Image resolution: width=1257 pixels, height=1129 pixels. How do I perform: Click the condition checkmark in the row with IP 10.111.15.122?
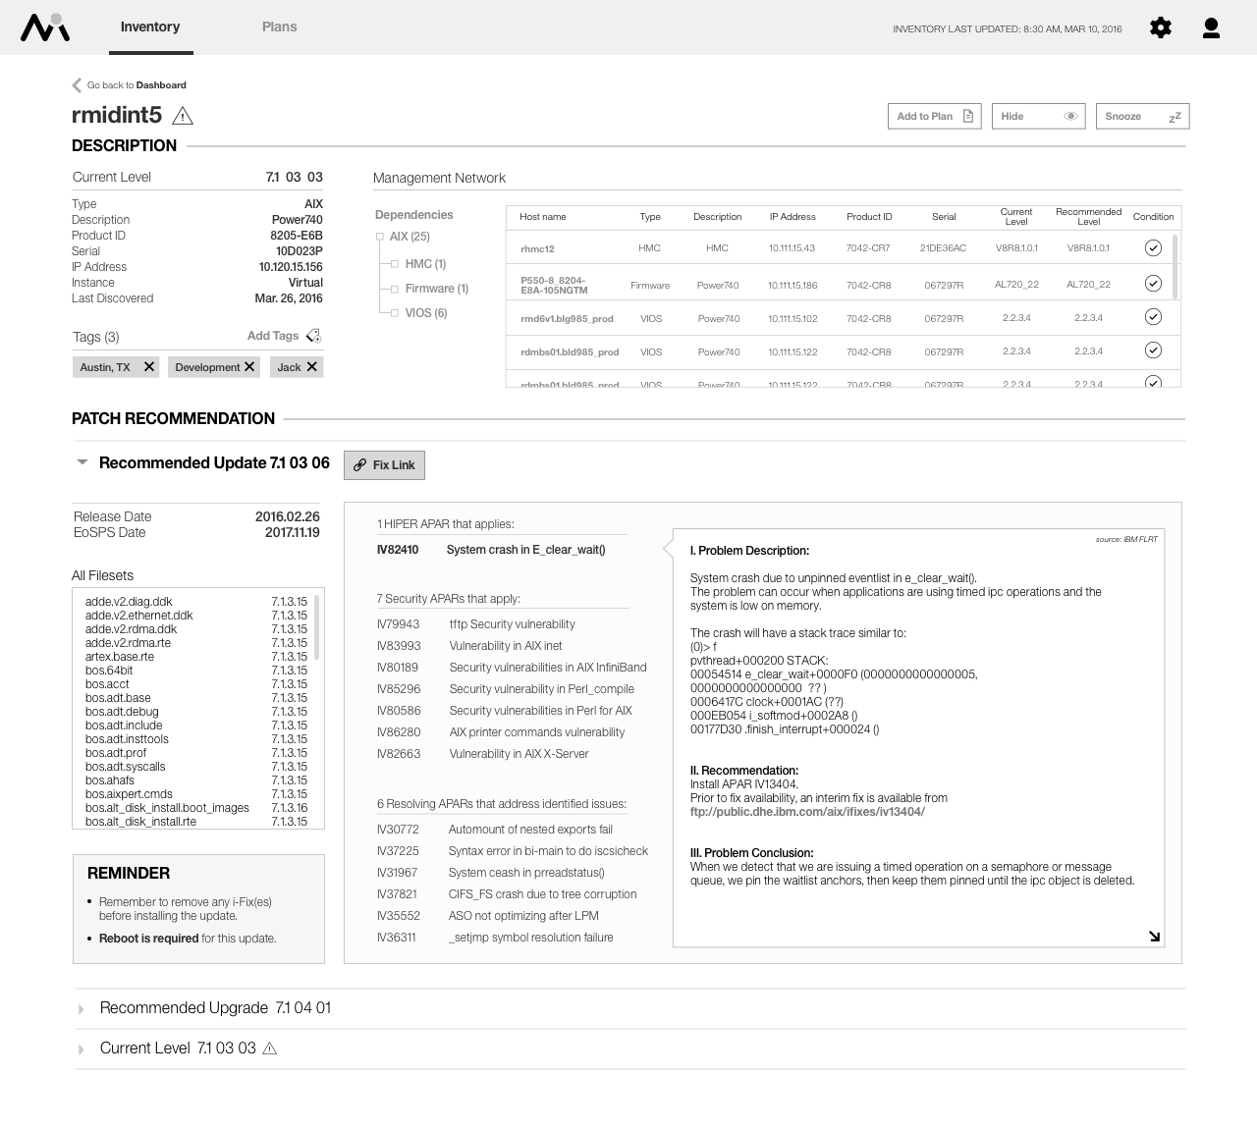(x=1153, y=350)
